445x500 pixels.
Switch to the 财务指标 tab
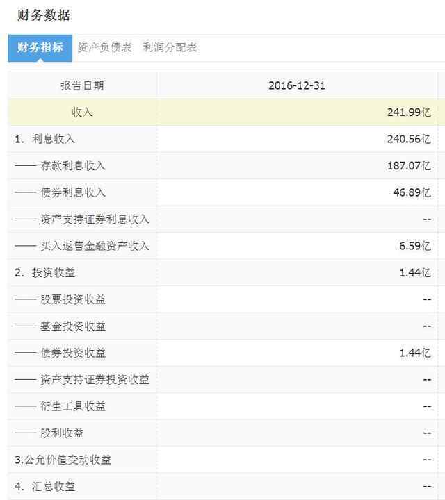(x=40, y=48)
